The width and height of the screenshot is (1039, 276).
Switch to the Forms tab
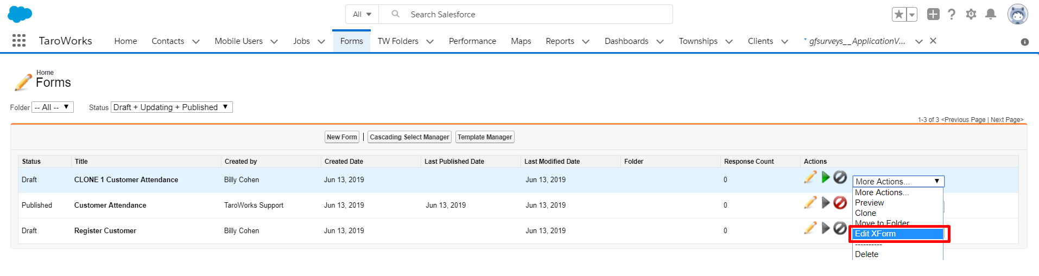click(x=352, y=41)
